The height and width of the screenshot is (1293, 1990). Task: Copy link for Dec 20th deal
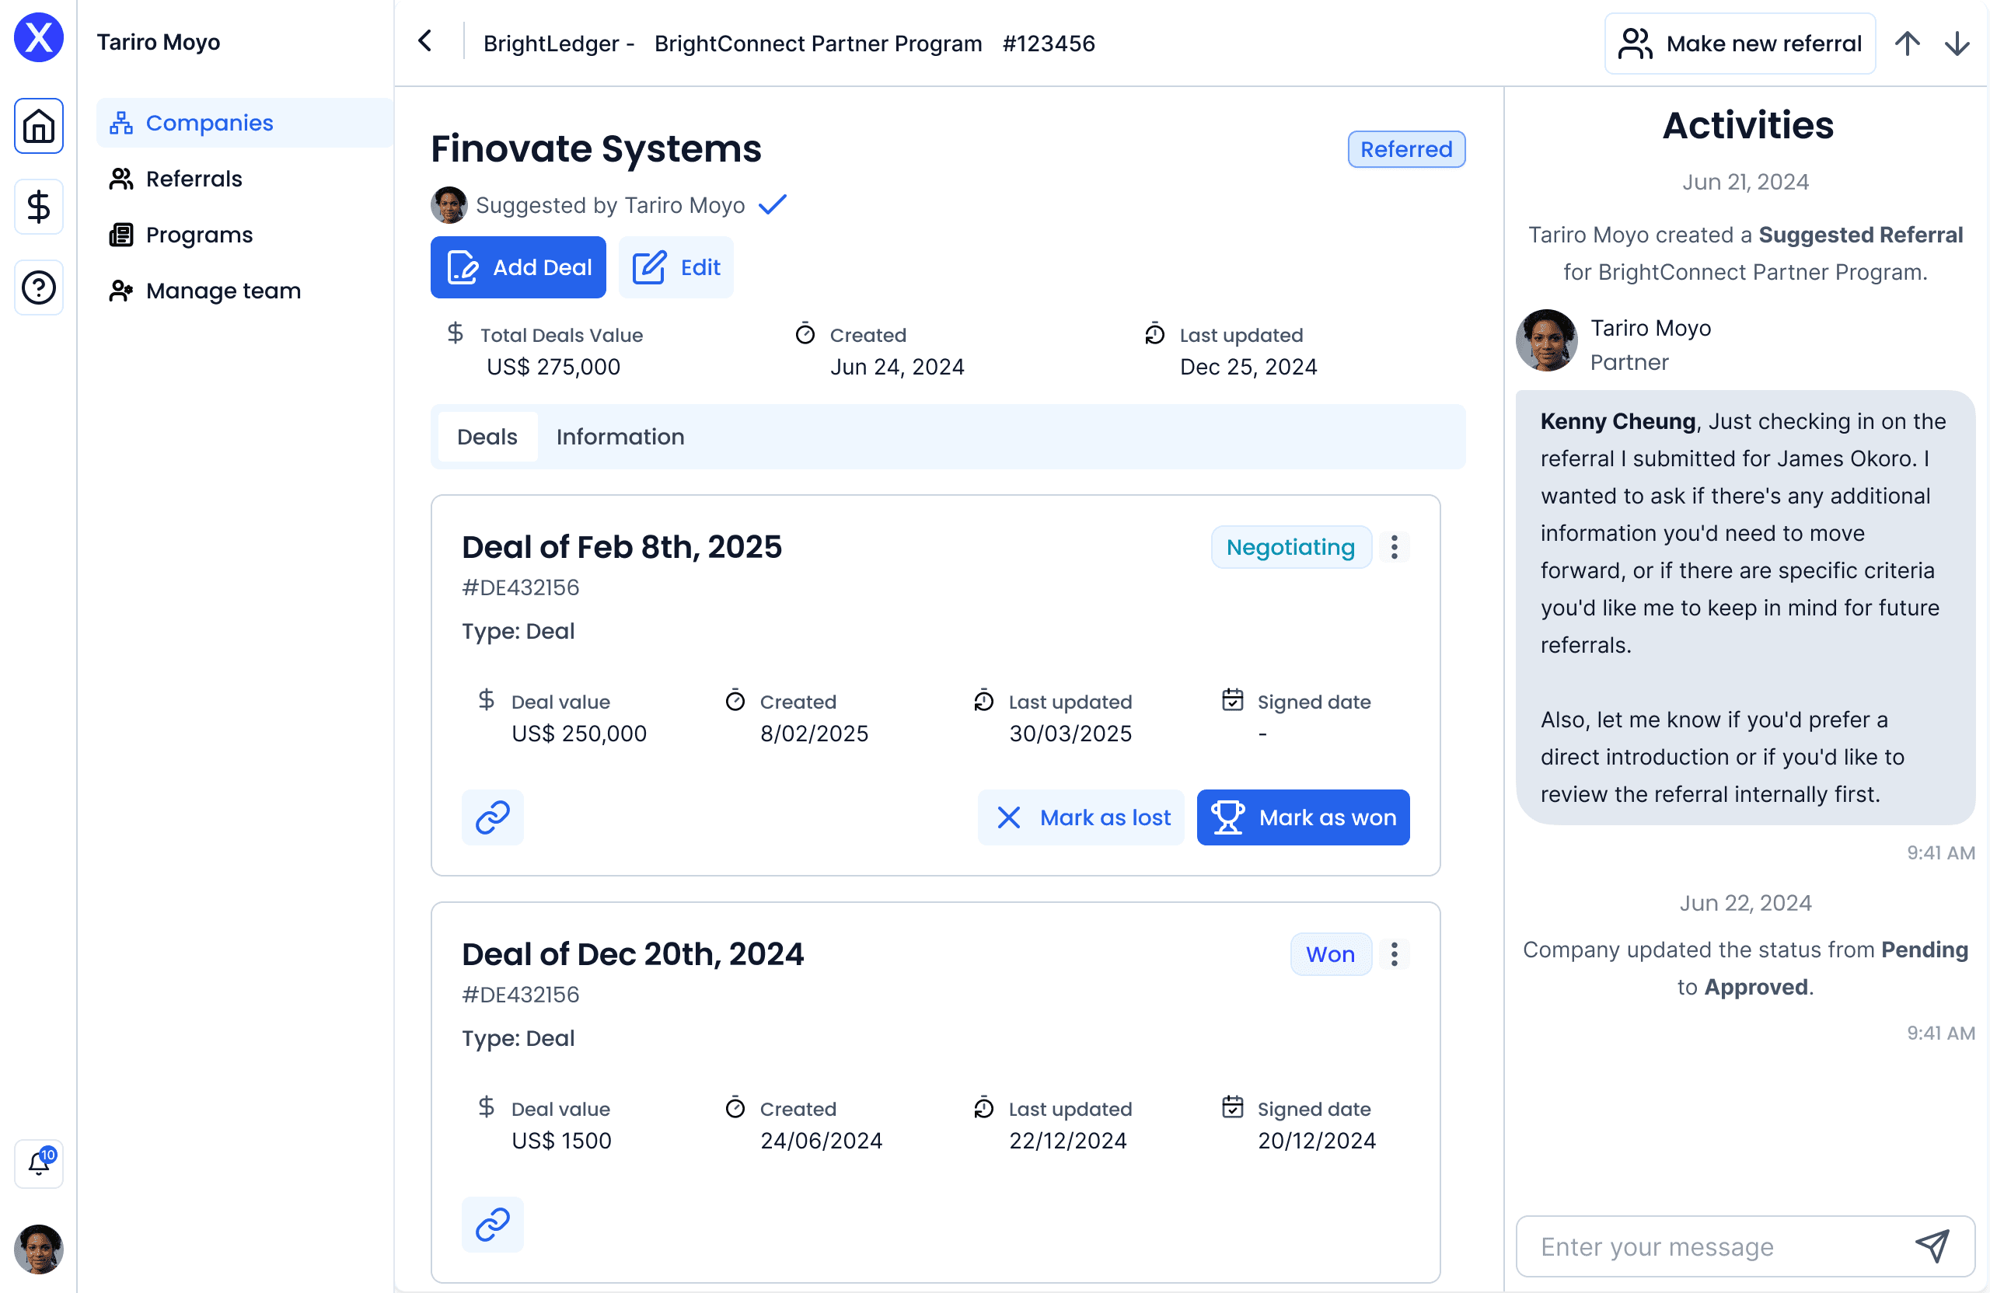coord(493,1224)
